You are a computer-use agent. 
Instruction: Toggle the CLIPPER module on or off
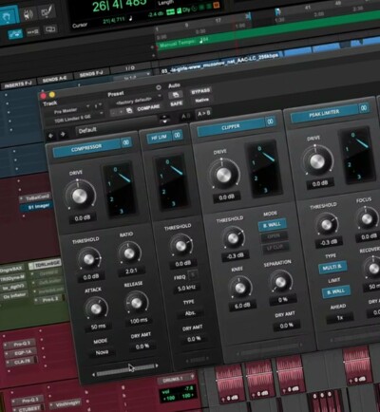coord(231,127)
